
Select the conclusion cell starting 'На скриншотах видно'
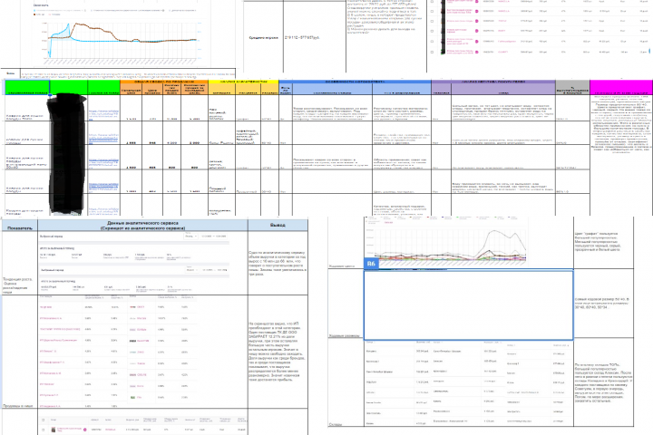pos(278,352)
